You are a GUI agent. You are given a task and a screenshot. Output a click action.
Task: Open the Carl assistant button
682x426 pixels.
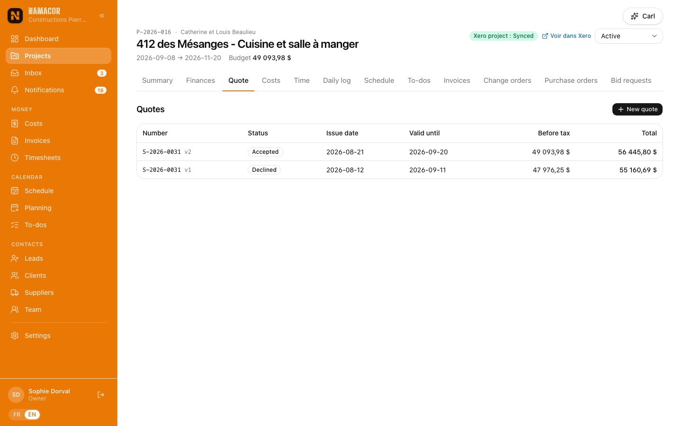[643, 16]
